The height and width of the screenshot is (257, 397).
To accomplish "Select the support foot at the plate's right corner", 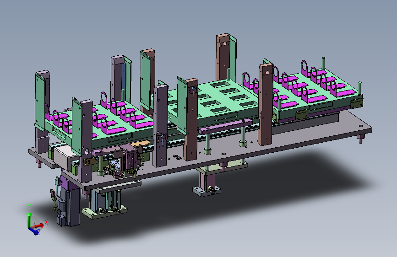I will point(360,139).
